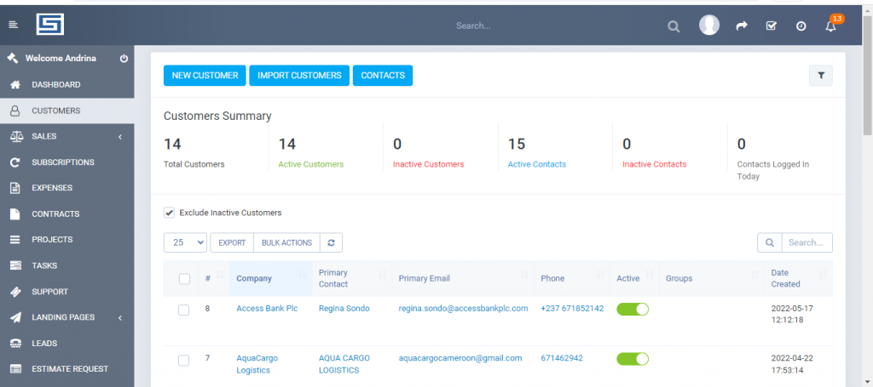Open Projects from the sidebar menu
This screenshot has height=387, width=873.
[x=52, y=240]
